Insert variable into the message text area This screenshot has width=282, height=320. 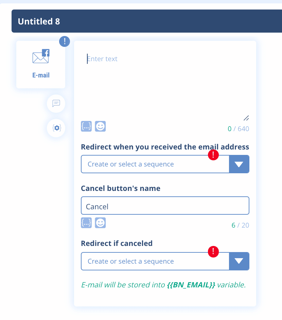pyautogui.click(x=86, y=126)
